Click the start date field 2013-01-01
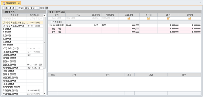Screen dimensions: 203x97 point(9,8)
